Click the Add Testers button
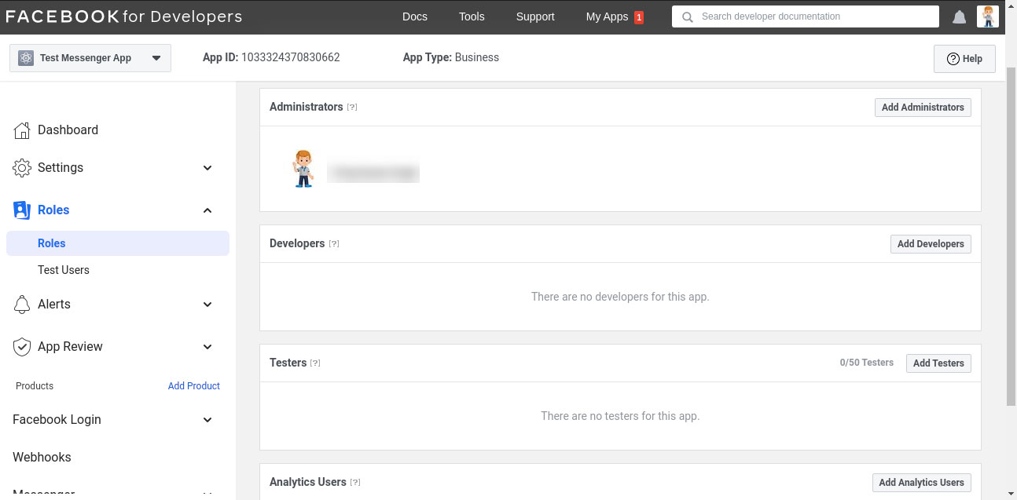This screenshot has height=500, width=1017. [x=938, y=363]
